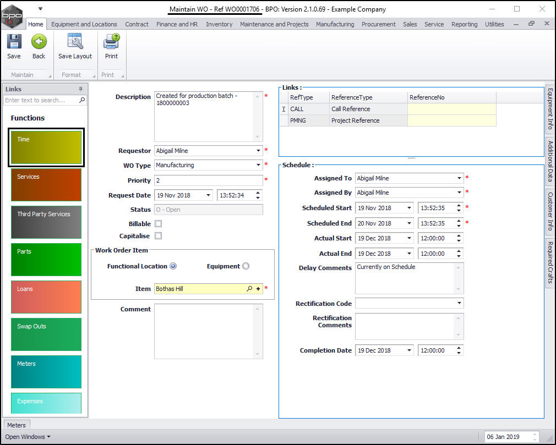556x445 pixels.
Task: Click the Print icon
Action: [111, 42]
